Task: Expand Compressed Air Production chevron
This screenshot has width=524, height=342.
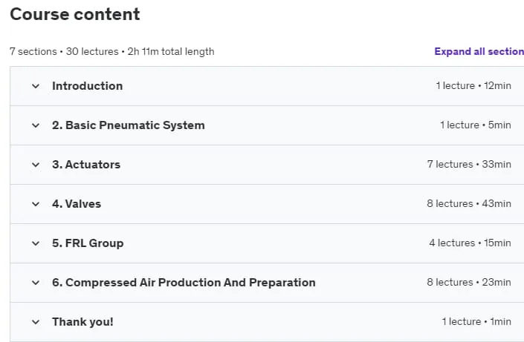Action: (x=36, y=283)
